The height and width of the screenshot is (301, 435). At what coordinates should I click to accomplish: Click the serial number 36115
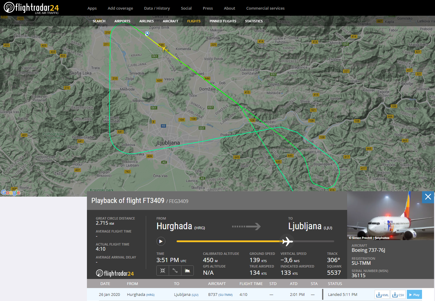pyautogui.click(x=358, y=275)
